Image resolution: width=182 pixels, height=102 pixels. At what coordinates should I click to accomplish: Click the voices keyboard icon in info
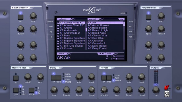click(107, 58)
